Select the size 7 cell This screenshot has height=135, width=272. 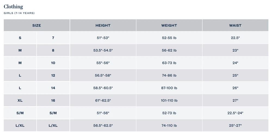[x=53, y=38]
